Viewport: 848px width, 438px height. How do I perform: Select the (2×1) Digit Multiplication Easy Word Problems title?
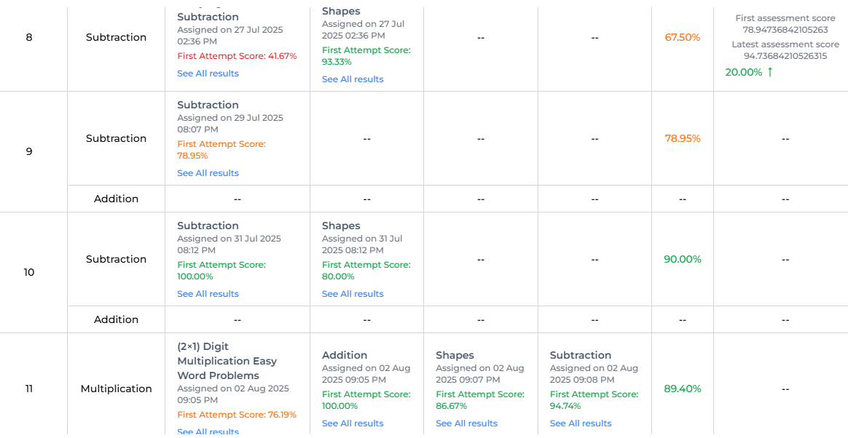(x=227, y=361)
